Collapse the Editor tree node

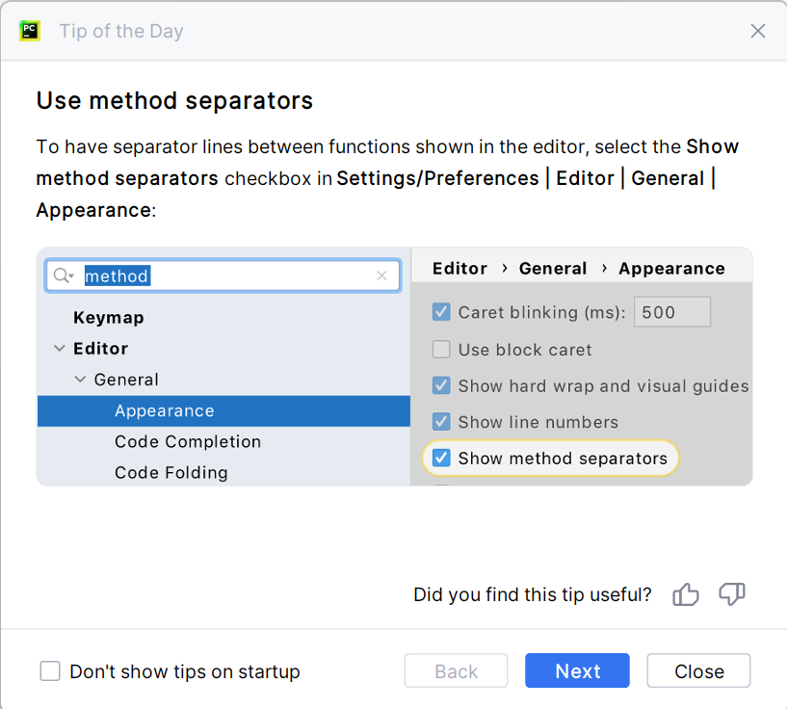click(x=60, y=349)
